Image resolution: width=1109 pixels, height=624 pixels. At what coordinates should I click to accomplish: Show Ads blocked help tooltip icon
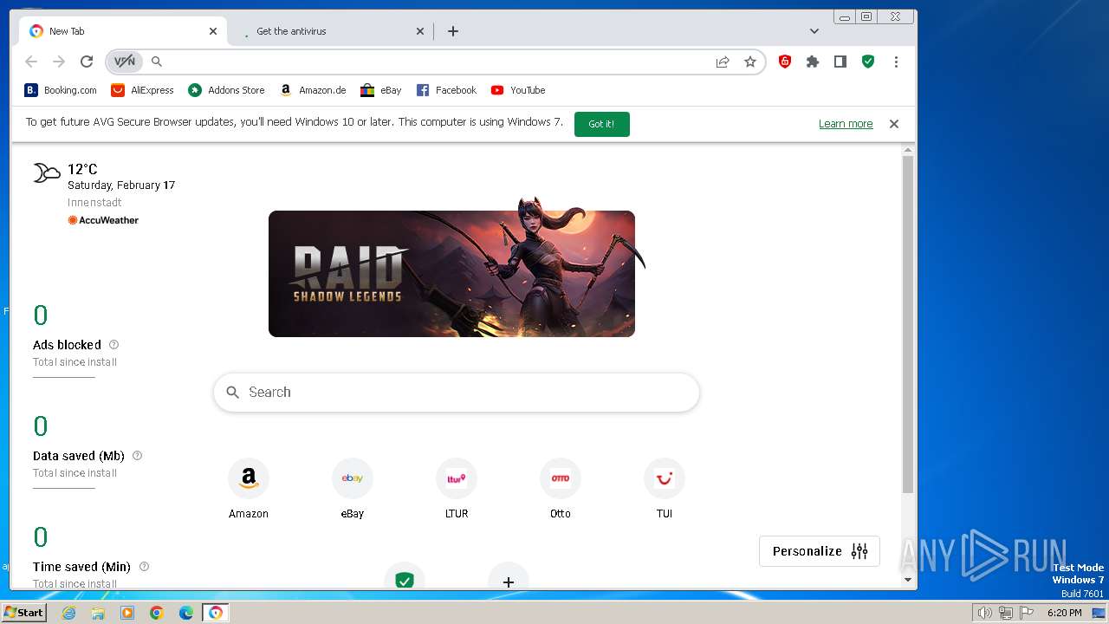click(113, 344)
